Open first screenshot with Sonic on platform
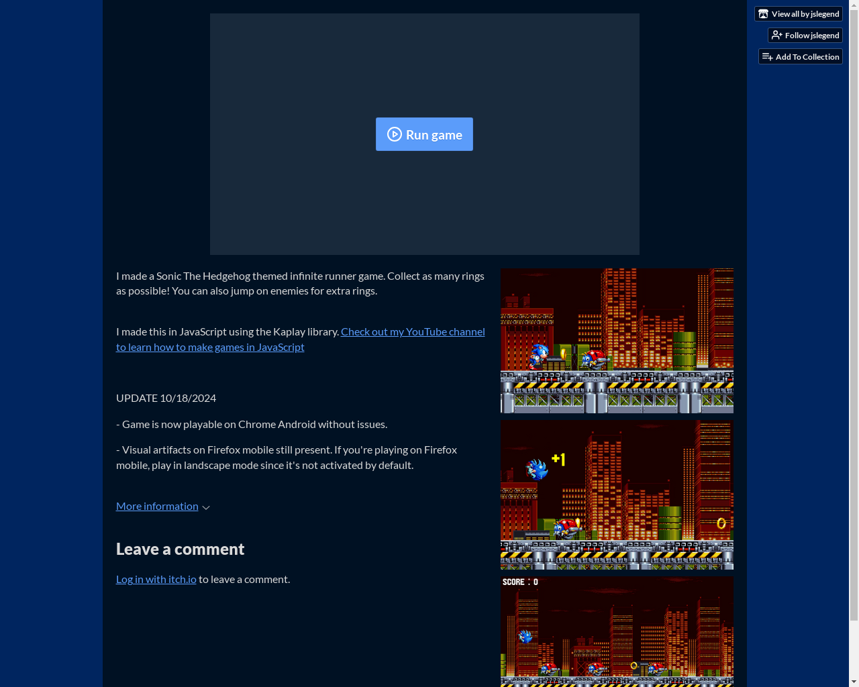The height and width of the screenshot is (687, 859). (617, 341)
